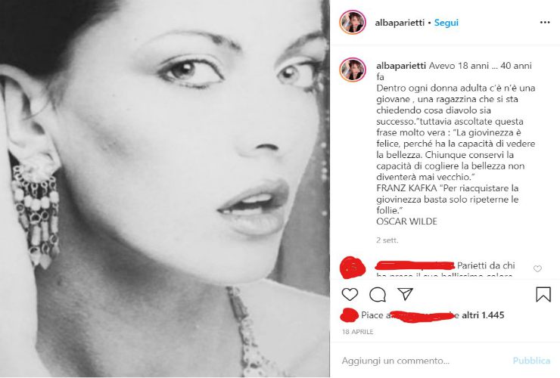Click the red-scribbled commenter avatar
Screen dimensions: 560x378
click(353, 268)
